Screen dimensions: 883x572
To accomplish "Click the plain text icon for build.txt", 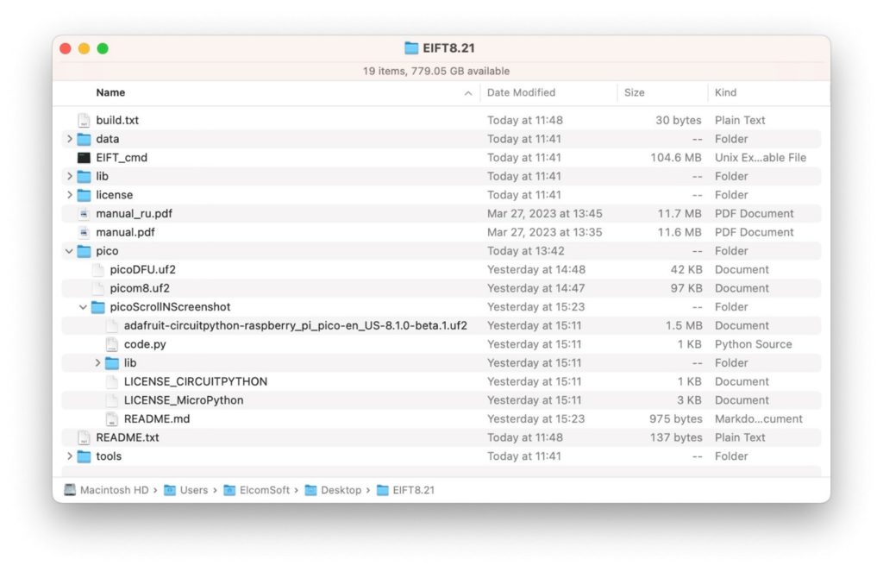I will pos(84,120).
